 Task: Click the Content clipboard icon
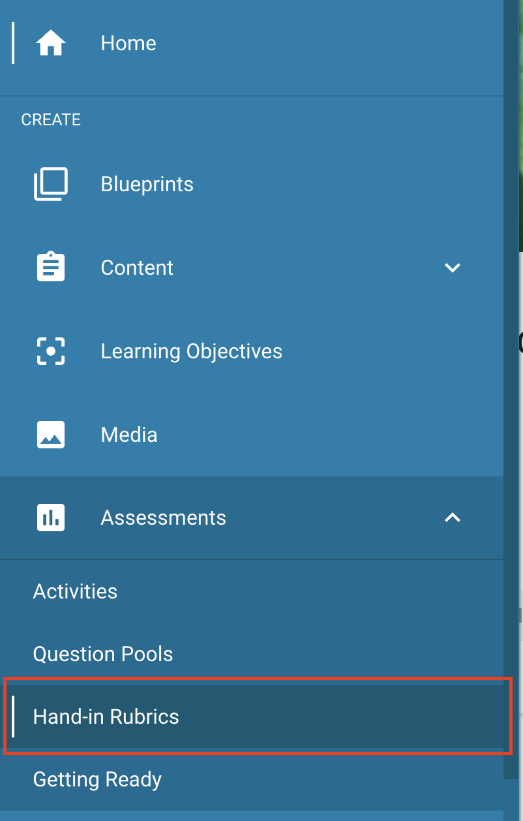(x=51, y=268)
